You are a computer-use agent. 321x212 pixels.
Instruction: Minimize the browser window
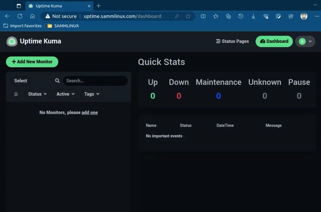point(315,5)
